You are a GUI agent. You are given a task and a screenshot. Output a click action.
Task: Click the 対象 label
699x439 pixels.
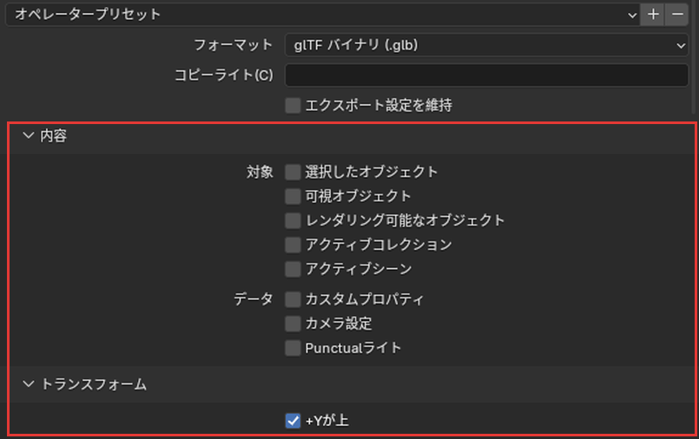pos(260,172)
